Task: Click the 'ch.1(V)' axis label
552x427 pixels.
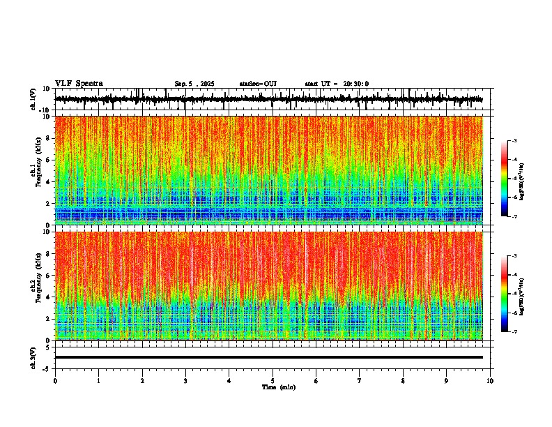Action: [x=33, y=99]
